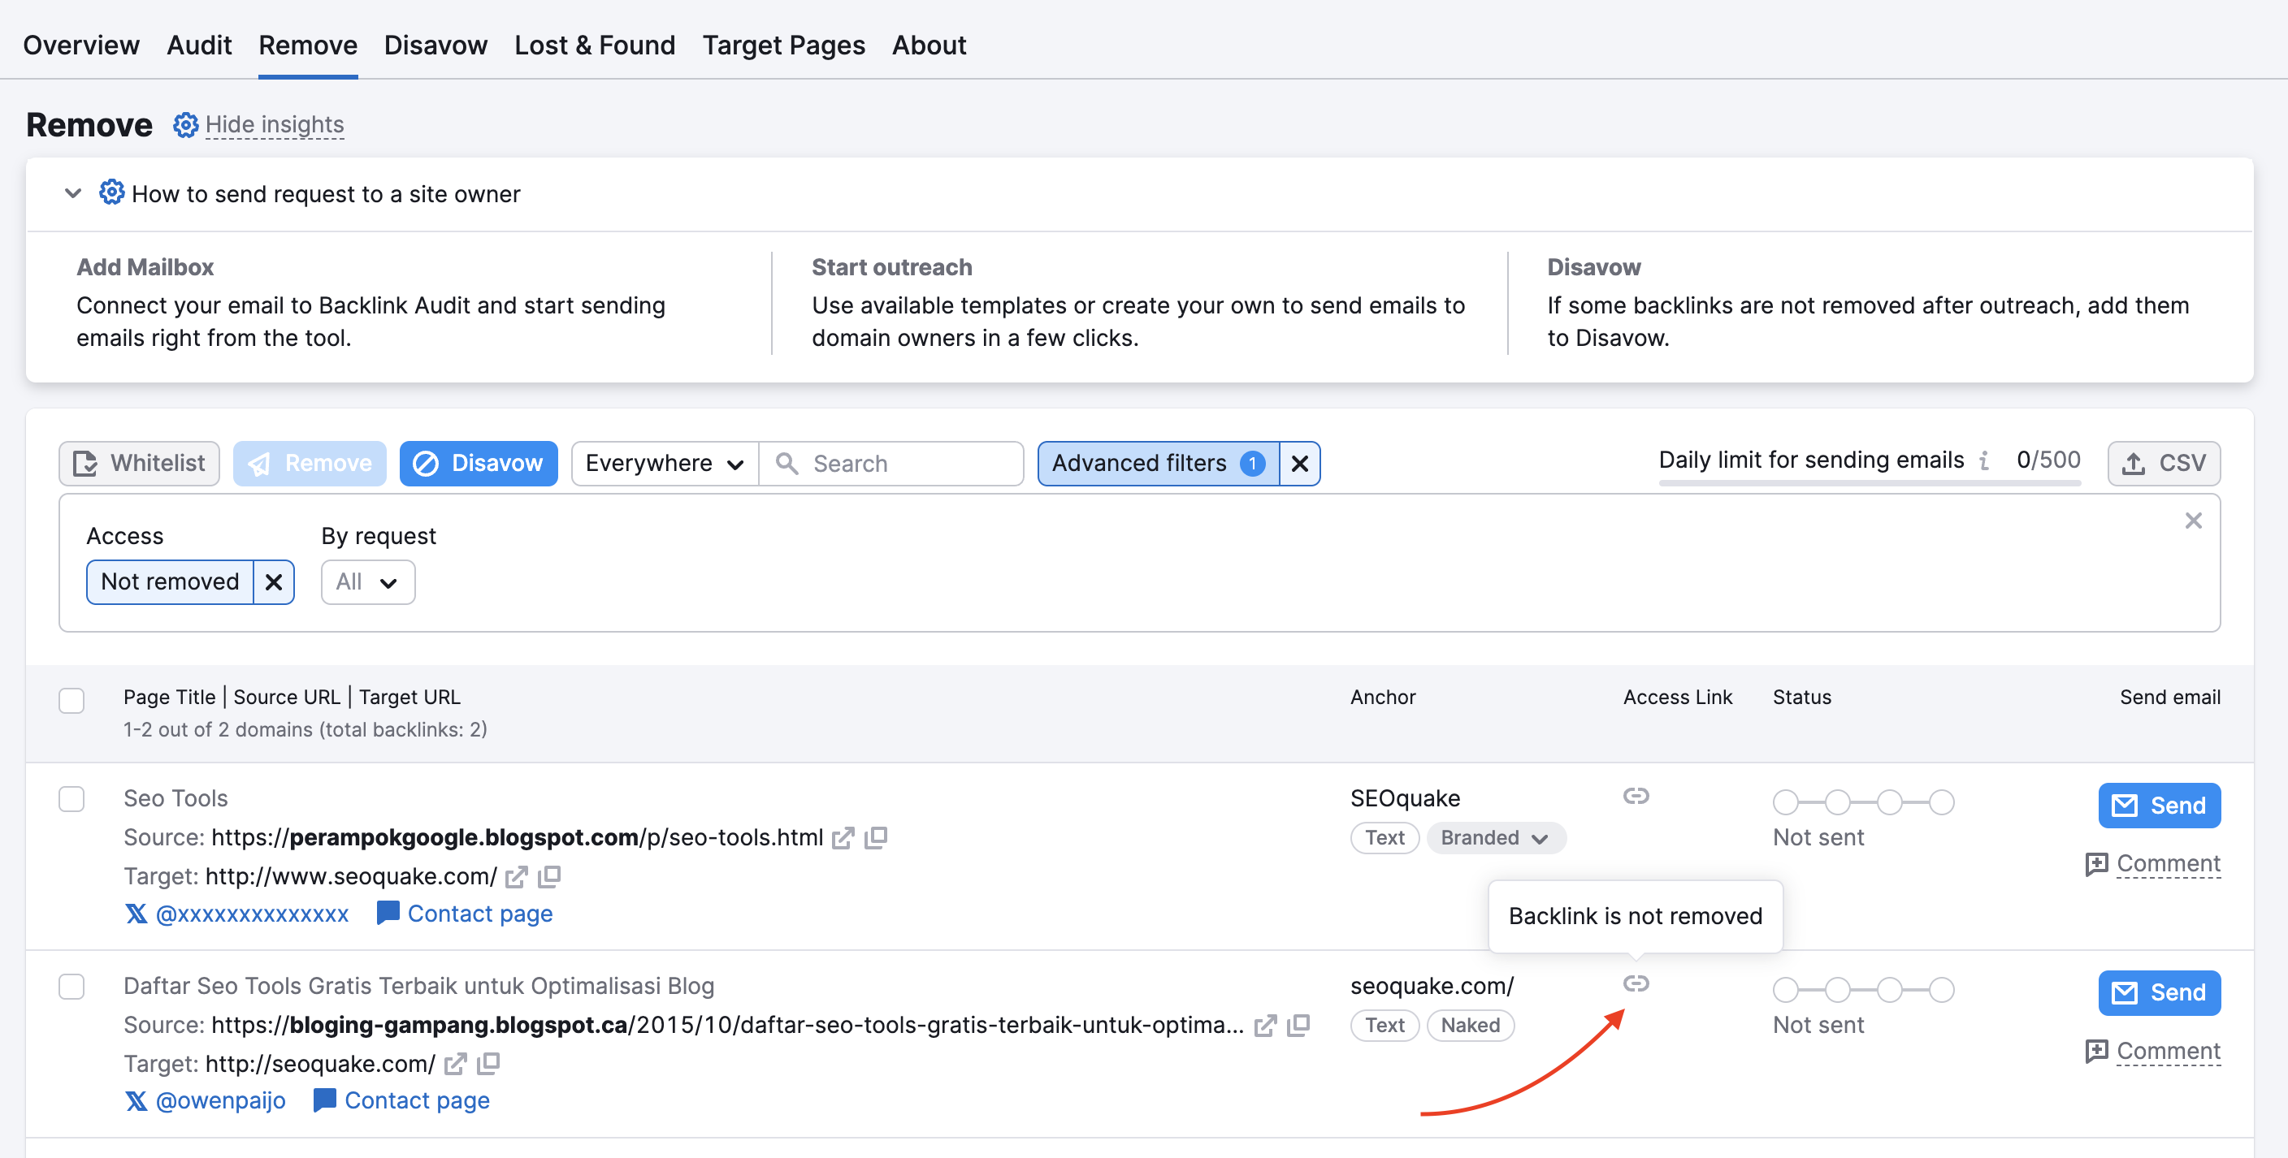Select the Seo Tools row checkbox
This screenshot has width=2288, height=1158.
(x=71, y=798)
